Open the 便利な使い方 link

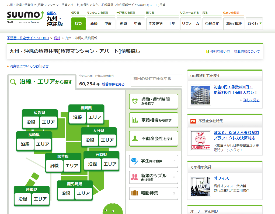220,52
